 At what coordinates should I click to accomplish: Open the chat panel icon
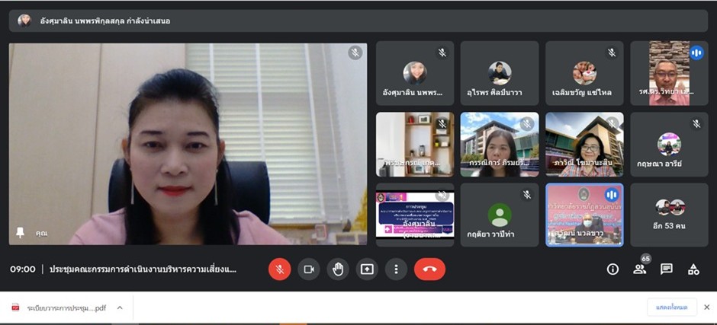[667, 269]
